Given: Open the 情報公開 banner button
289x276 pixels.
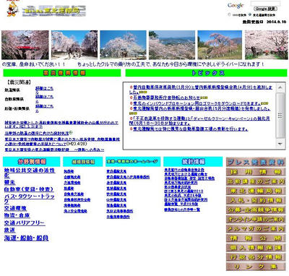Looking at the screenshot, I should point(256,238).
